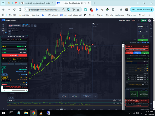The image size is (155, 116).
Task: Open the chart type settings icon
Action: pos(23,26)
